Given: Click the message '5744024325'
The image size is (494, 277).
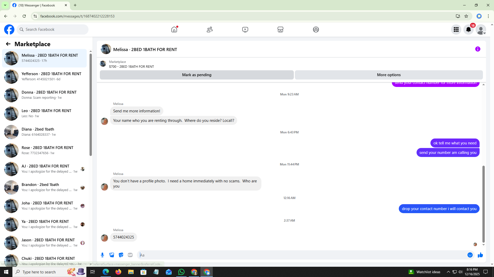Looking at the screenshot, I should click(123, 237).
